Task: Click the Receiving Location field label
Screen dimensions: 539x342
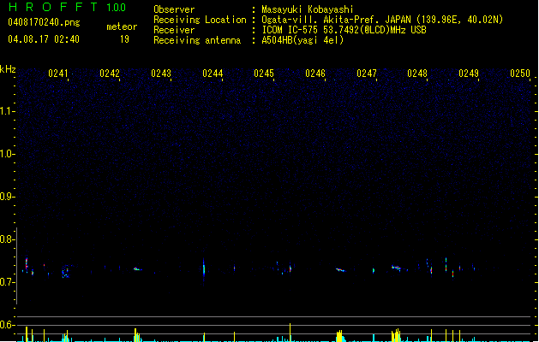Action: click(x=200, y=20)
